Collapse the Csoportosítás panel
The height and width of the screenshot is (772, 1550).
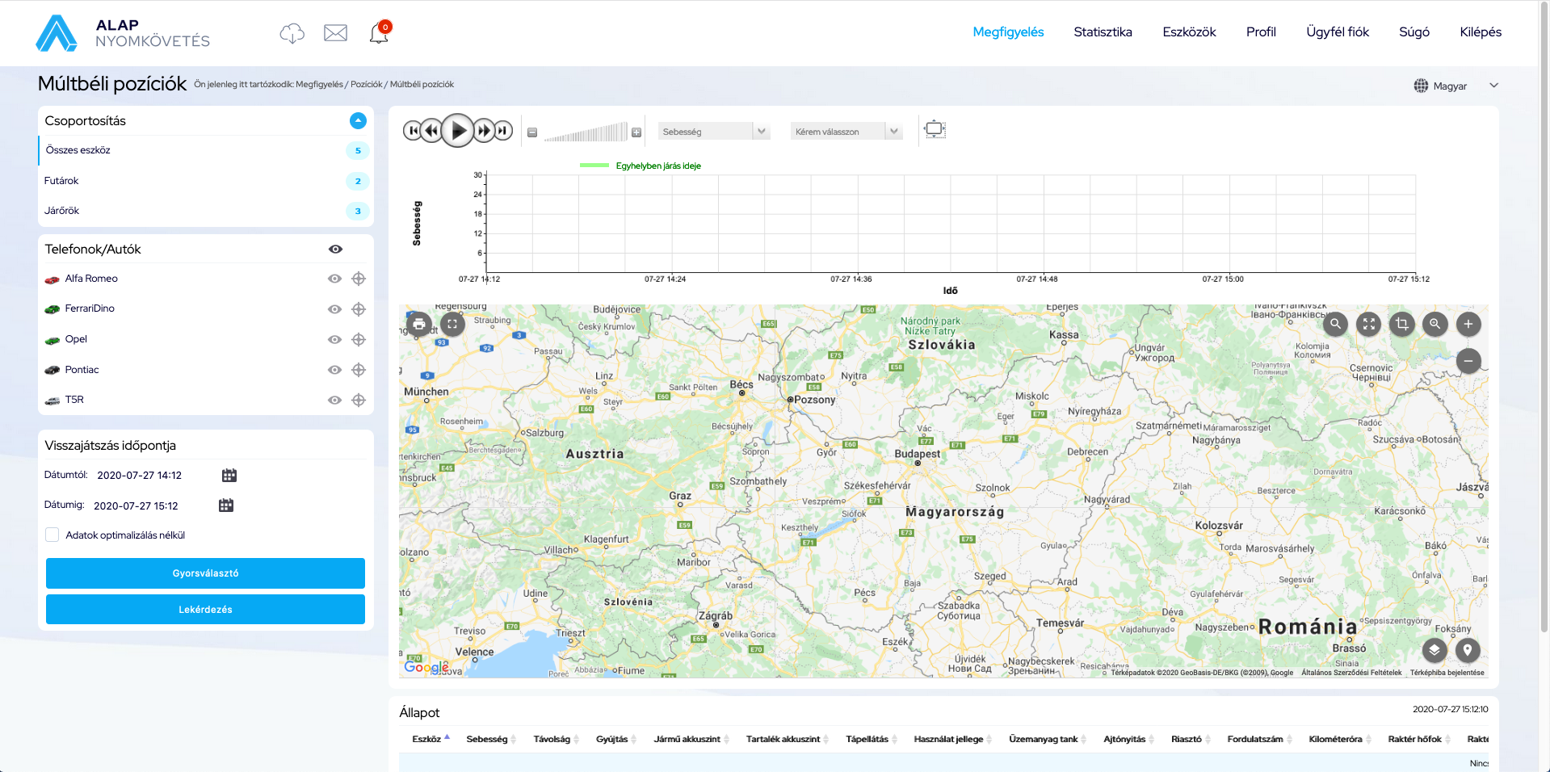click(x=358, y=121)
